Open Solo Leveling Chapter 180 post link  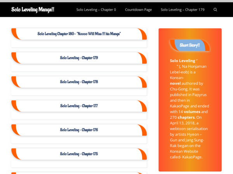point(79,34)
